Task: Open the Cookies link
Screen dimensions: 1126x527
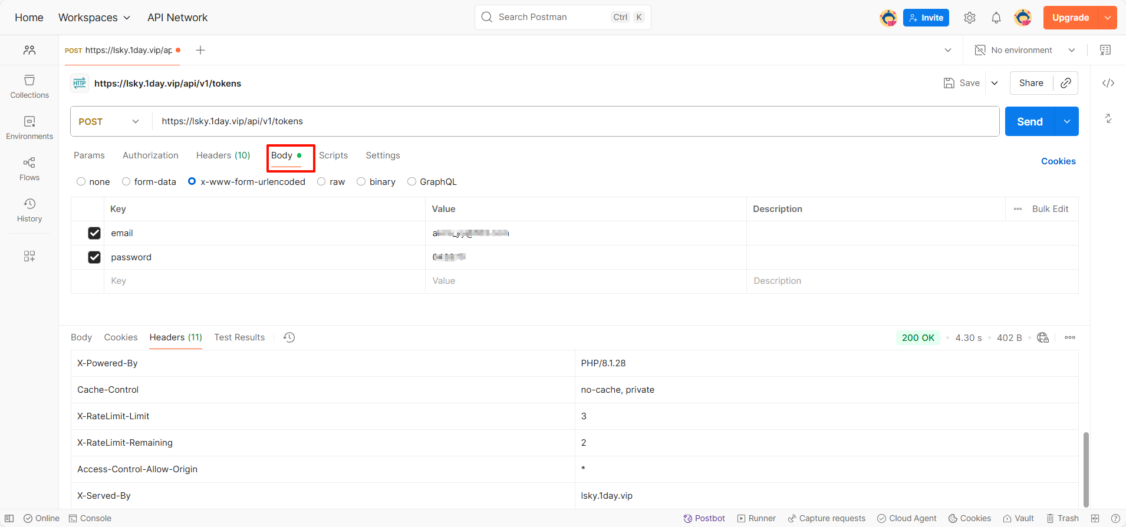Action: click(1058, 161)
